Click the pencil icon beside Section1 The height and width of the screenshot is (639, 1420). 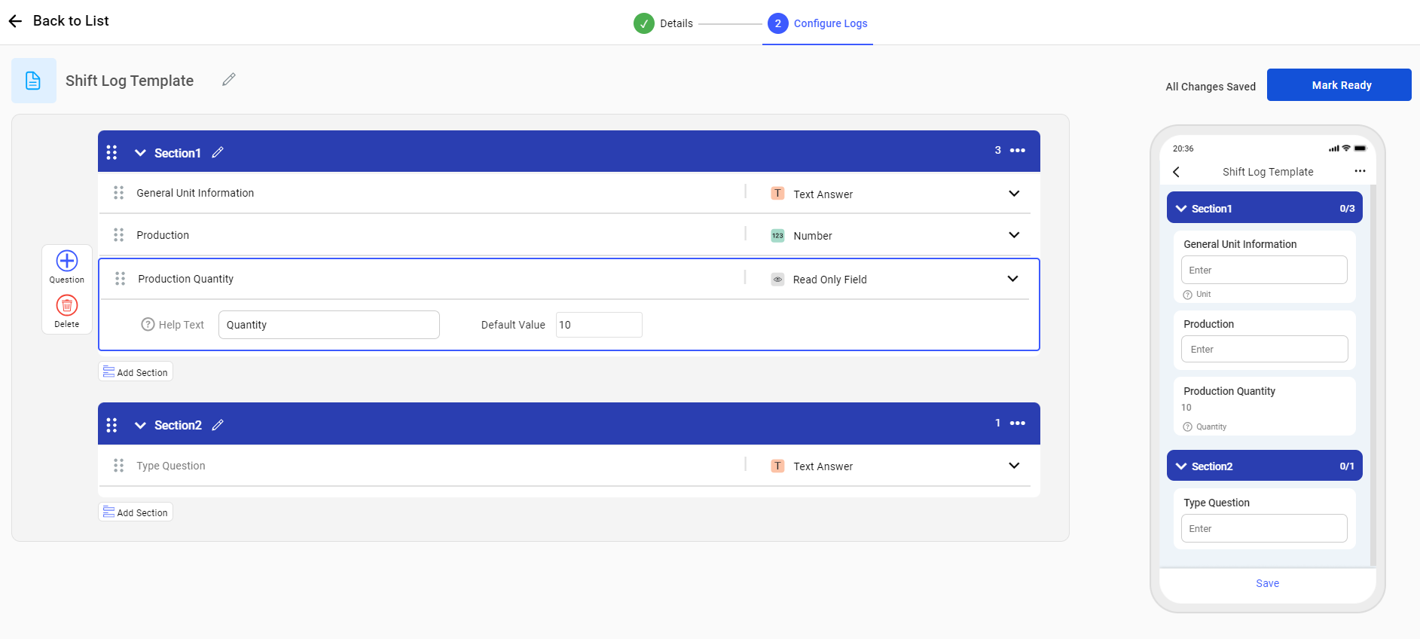click(x=218, y=152)
